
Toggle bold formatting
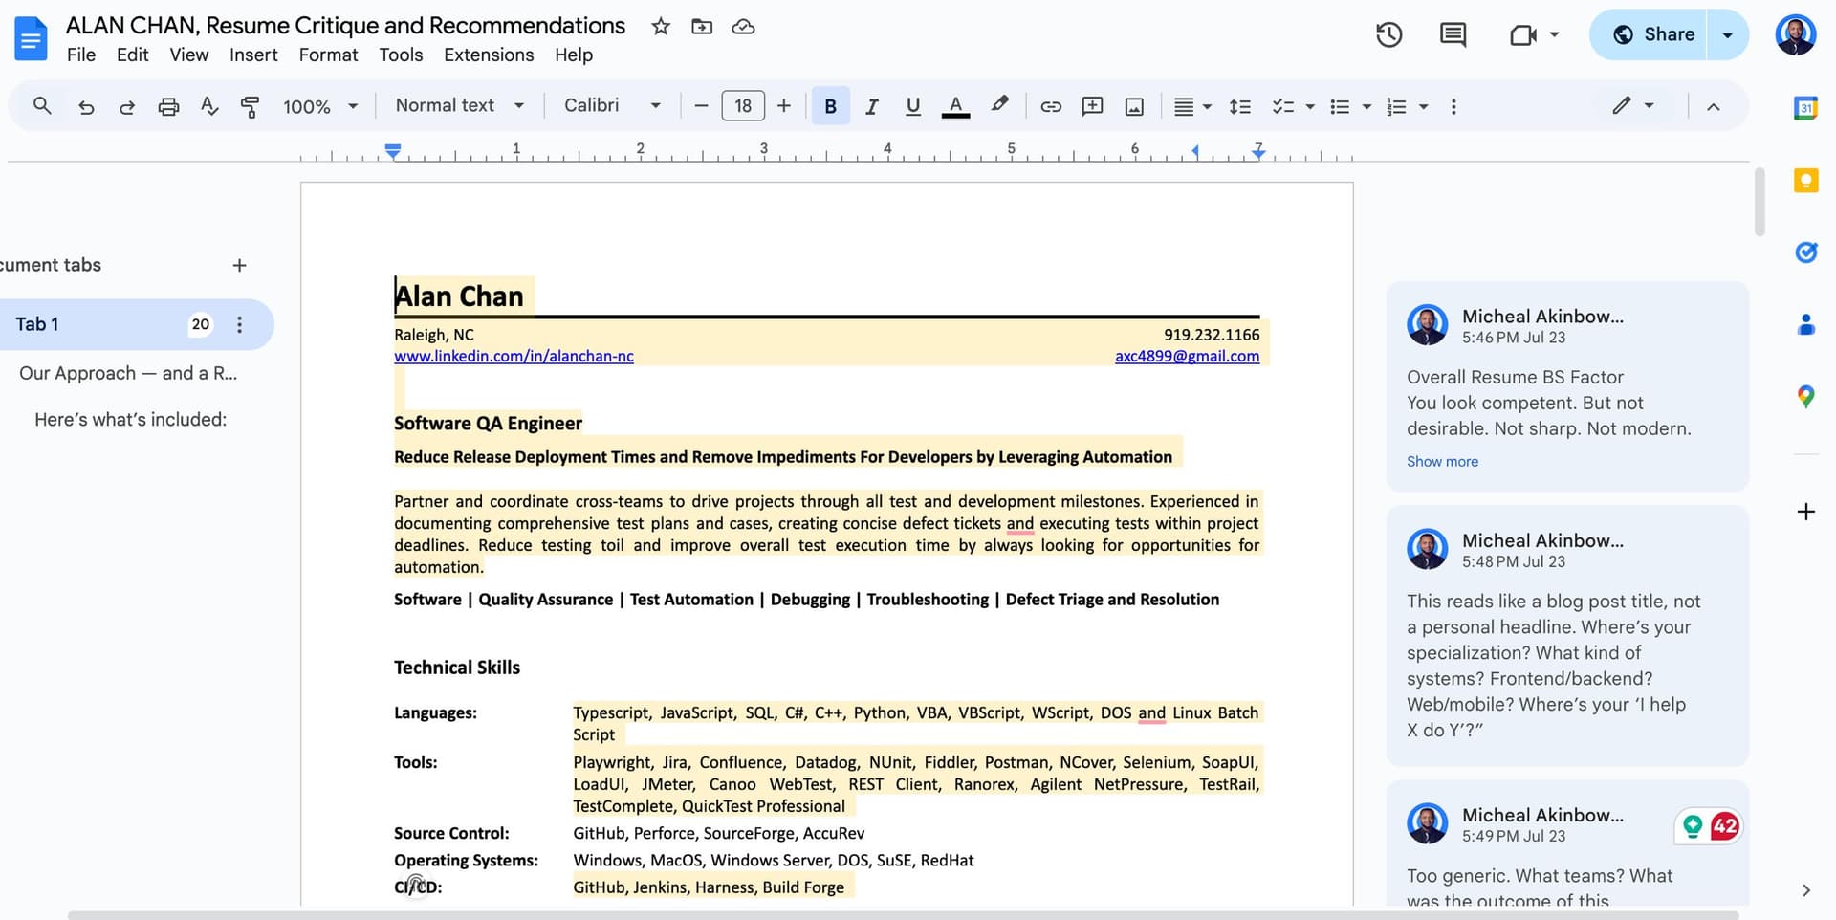830,106
